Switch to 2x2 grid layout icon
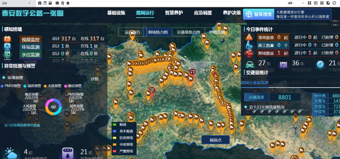Viewport: 340px width, 159px height. tap(309, 3)
